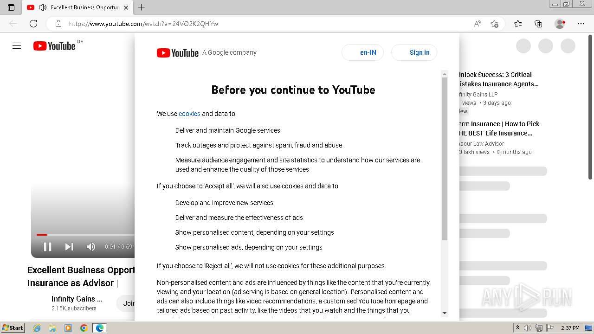The height and width of the screenshot is (334, 594).
Task: Open a new browser tab
Action: click(x=142, y=7)
